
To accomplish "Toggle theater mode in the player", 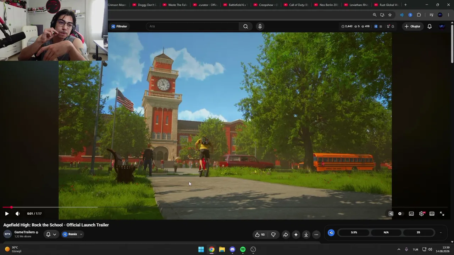I will pyautogui.click(x=432, y=214).
